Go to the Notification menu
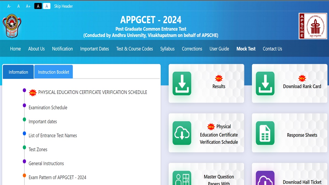The image size is (329, 185). [63, 49]
